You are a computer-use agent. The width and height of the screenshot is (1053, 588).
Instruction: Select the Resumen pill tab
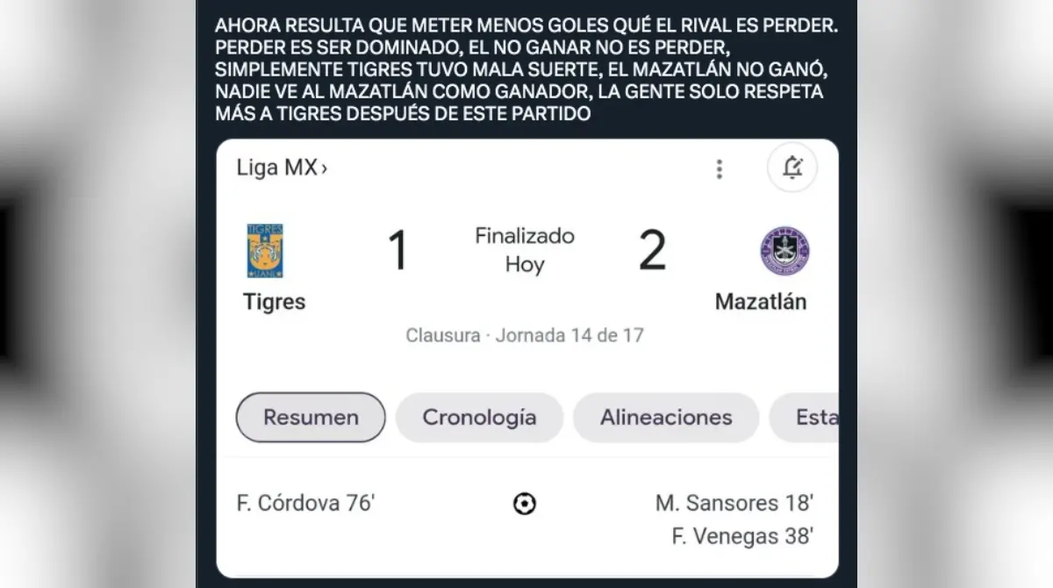pyautogui.click(x=310, y=417)
